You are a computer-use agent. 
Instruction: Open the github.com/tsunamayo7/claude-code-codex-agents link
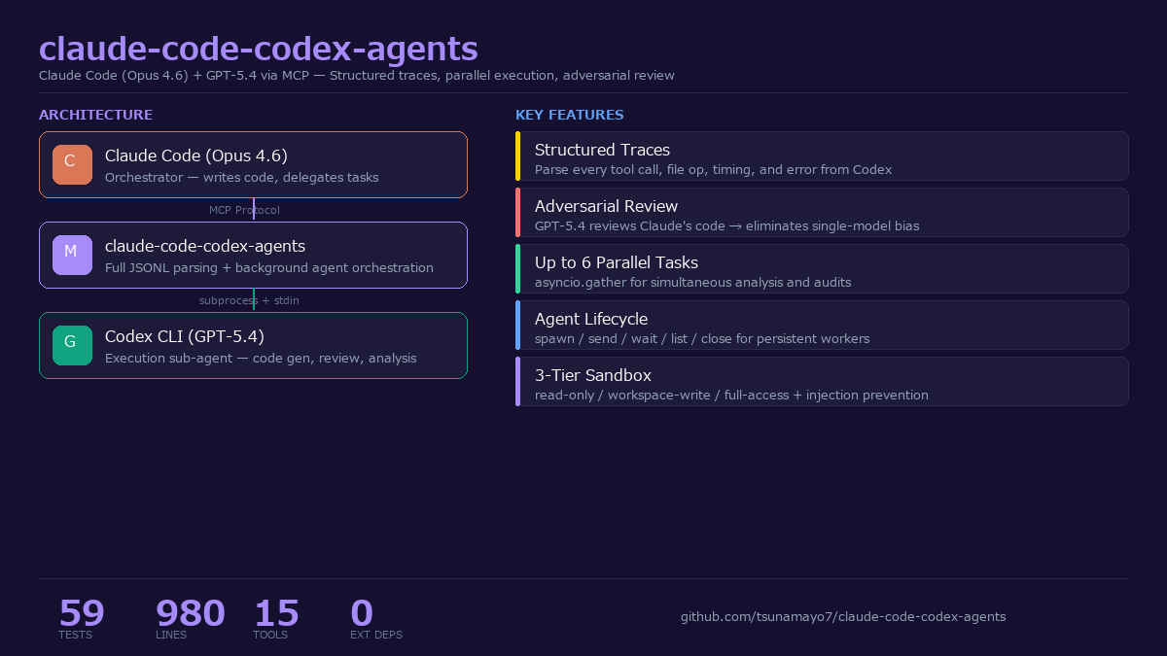click(843, 617)
